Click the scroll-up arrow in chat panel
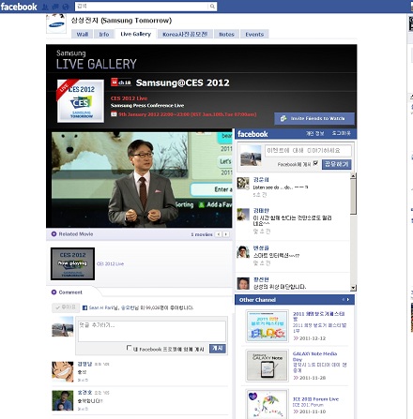This screenshot has height=419, width=413. 353,175
